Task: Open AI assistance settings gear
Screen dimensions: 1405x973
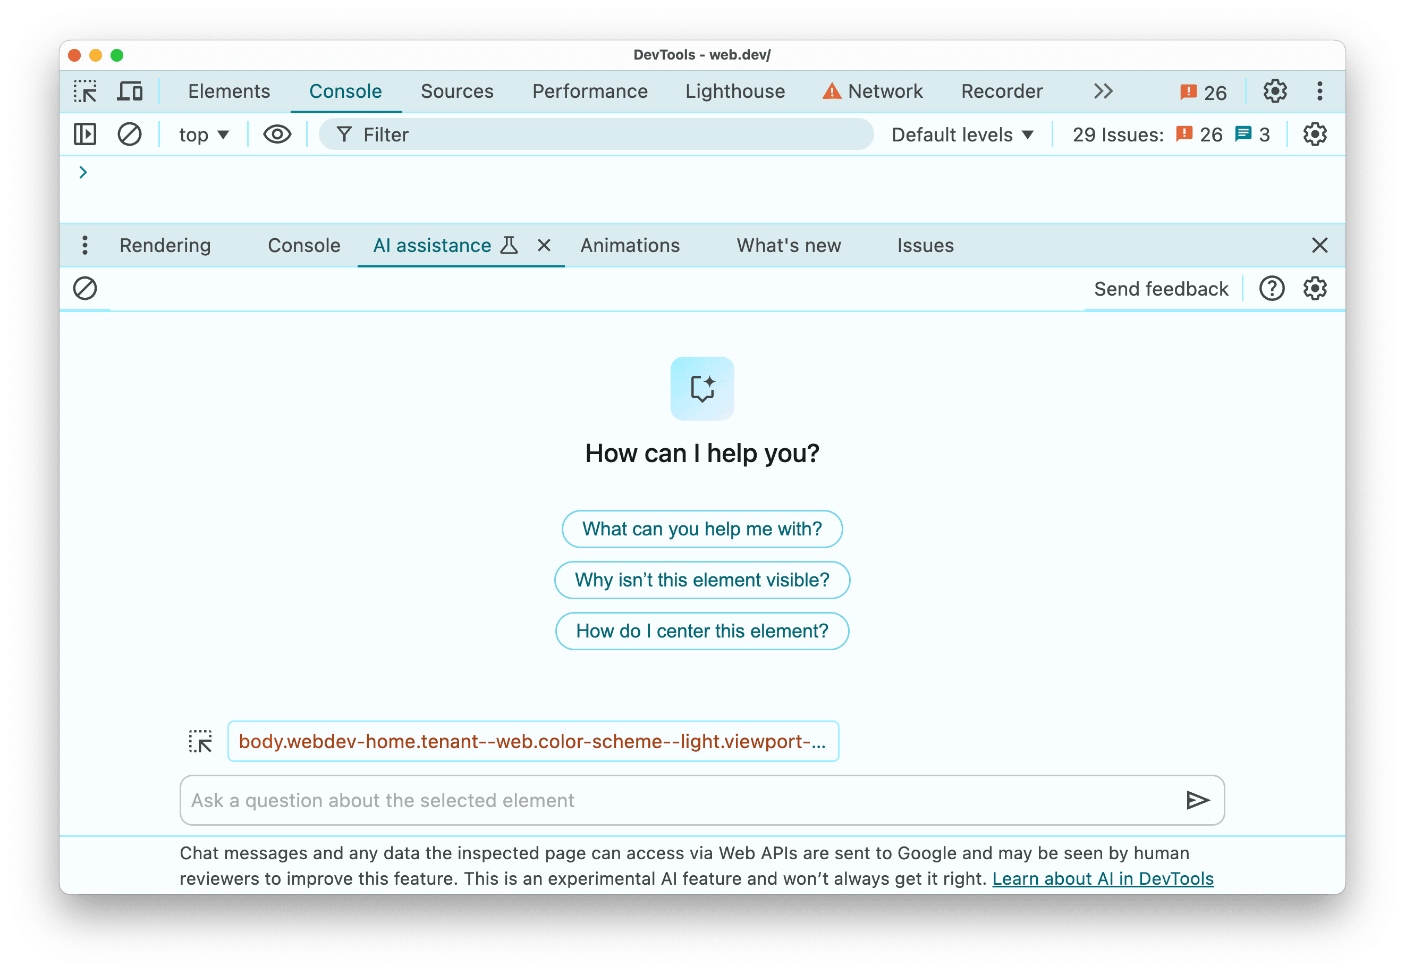Action: 1315,288
